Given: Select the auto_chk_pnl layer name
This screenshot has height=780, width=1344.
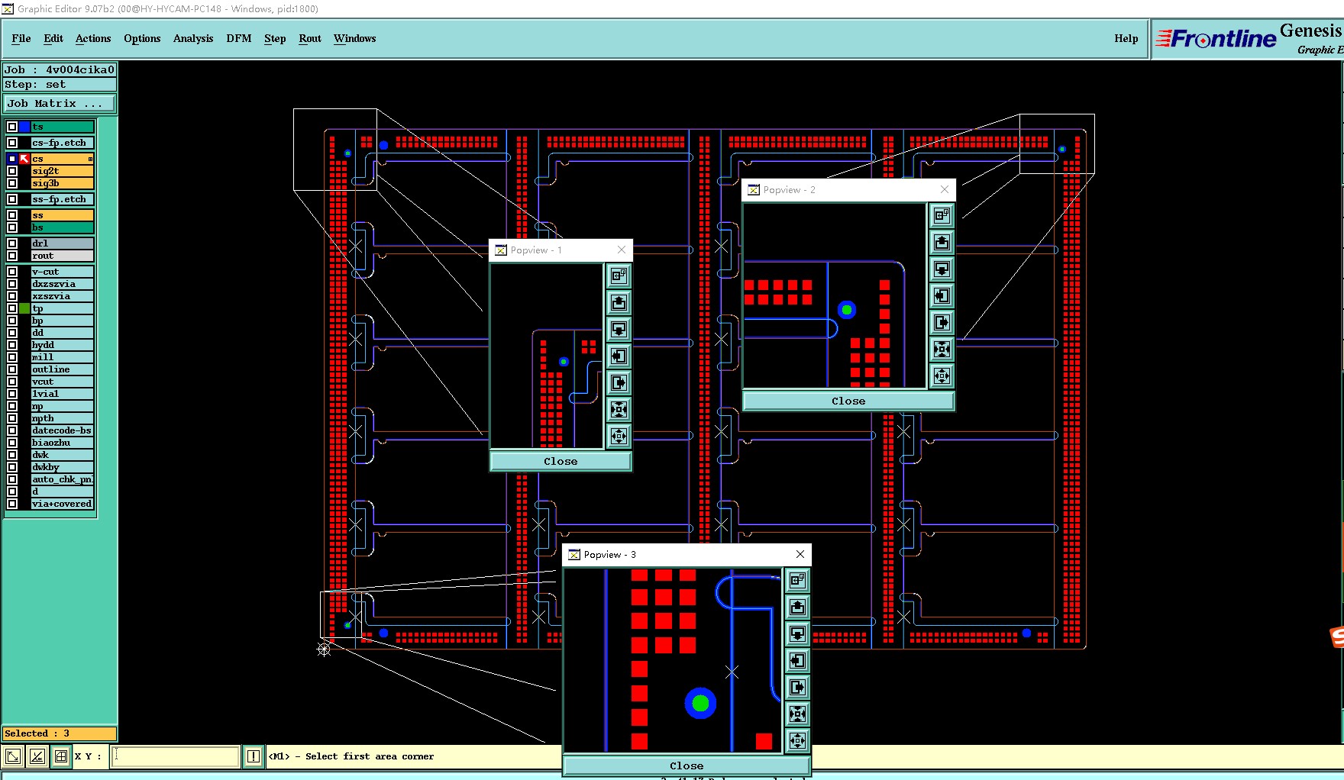Looking at the screenshot, I should point(63,479).
